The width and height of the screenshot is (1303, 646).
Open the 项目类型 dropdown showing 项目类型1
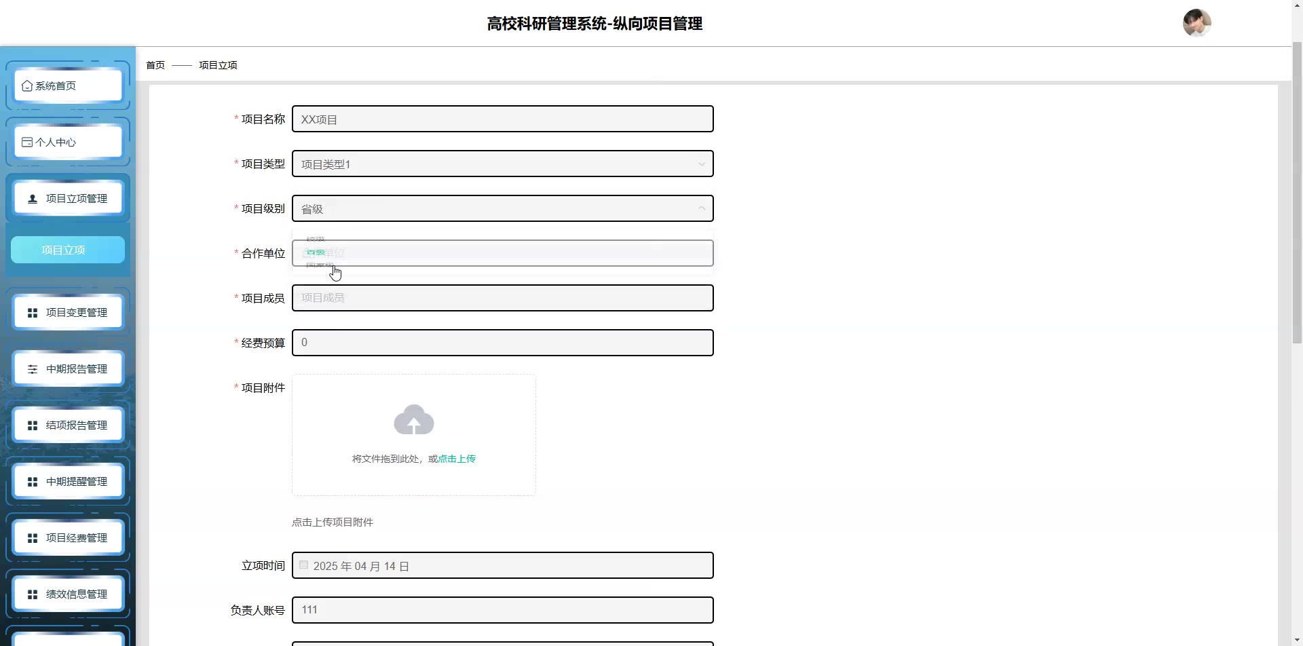tap(503, 164)
